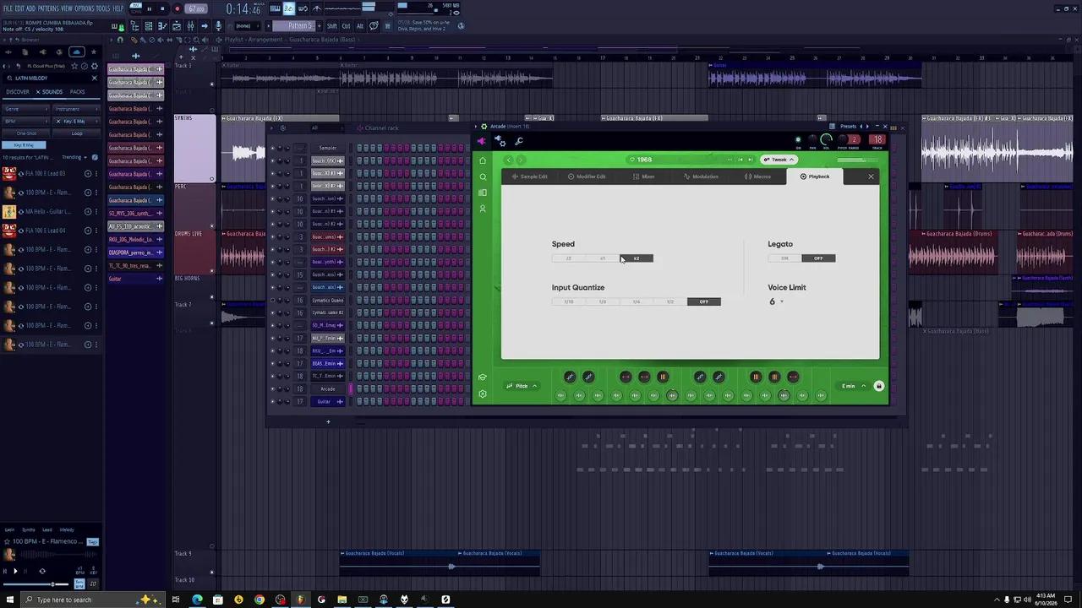
Task: Click the FIA 100 E Lead 04 thumbnail
Action: pos(8,231)
